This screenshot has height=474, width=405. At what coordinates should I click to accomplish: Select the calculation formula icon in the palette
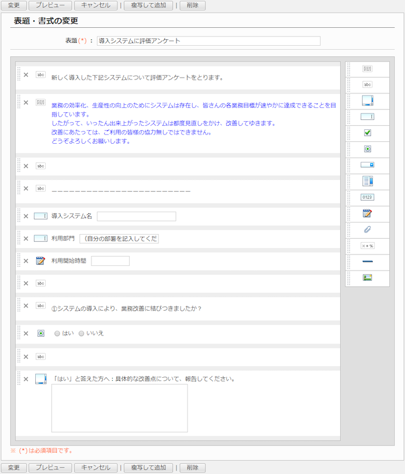367,246
